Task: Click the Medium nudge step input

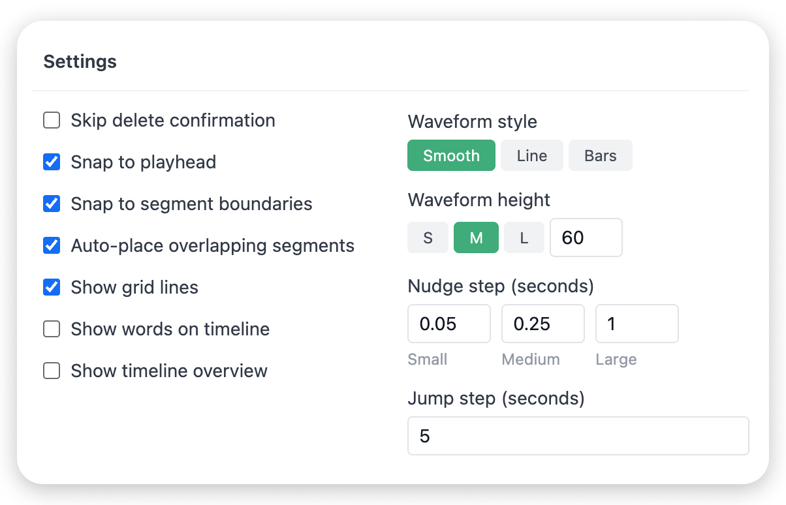Action: (542, 324)
